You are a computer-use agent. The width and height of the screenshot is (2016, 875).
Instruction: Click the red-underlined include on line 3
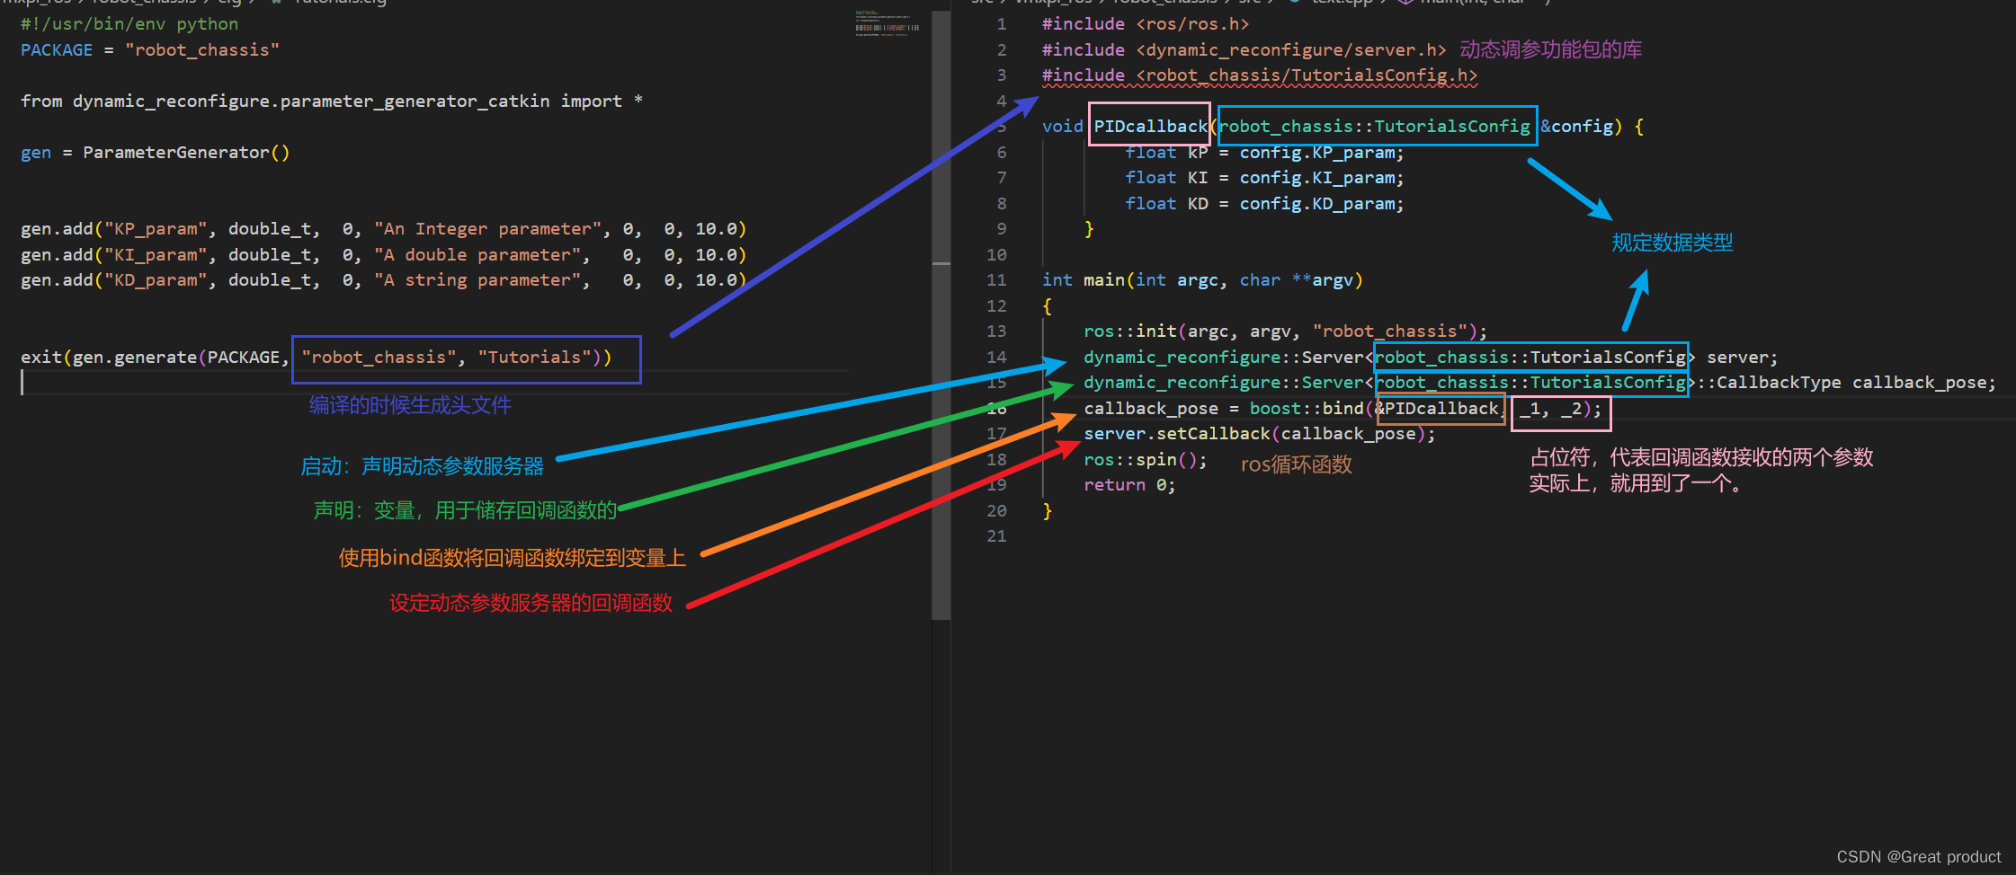click(x=1259, y=75)
